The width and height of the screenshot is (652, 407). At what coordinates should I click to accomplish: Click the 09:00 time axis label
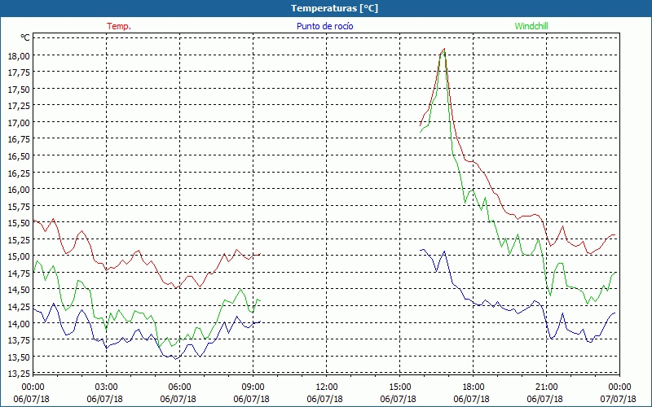click(x=253, y=387)
